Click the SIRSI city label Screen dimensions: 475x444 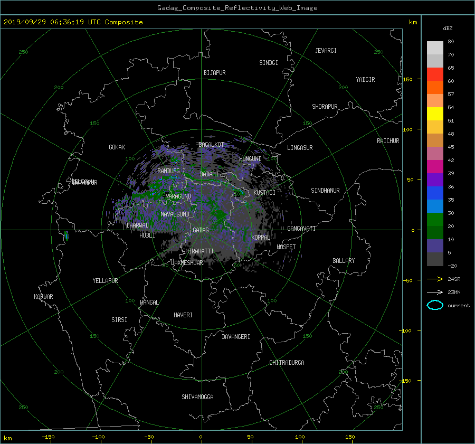[x=119, y=320]
